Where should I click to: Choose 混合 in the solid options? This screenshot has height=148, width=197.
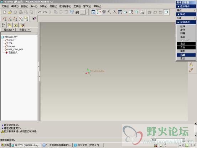coord(183,37)
